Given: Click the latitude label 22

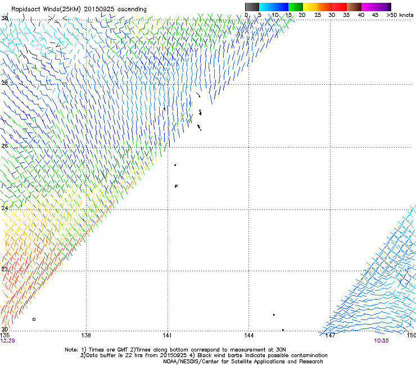Looking at the screenshot, I should pos(4,269).
